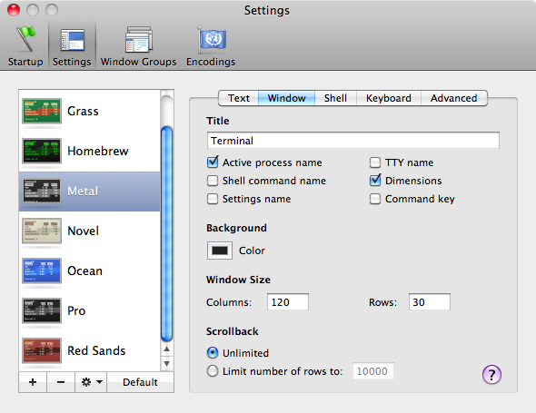The height and width of the screenshot is (413, 536).
Task: Open the Encodings preferences pane
Action: (211, 46)
